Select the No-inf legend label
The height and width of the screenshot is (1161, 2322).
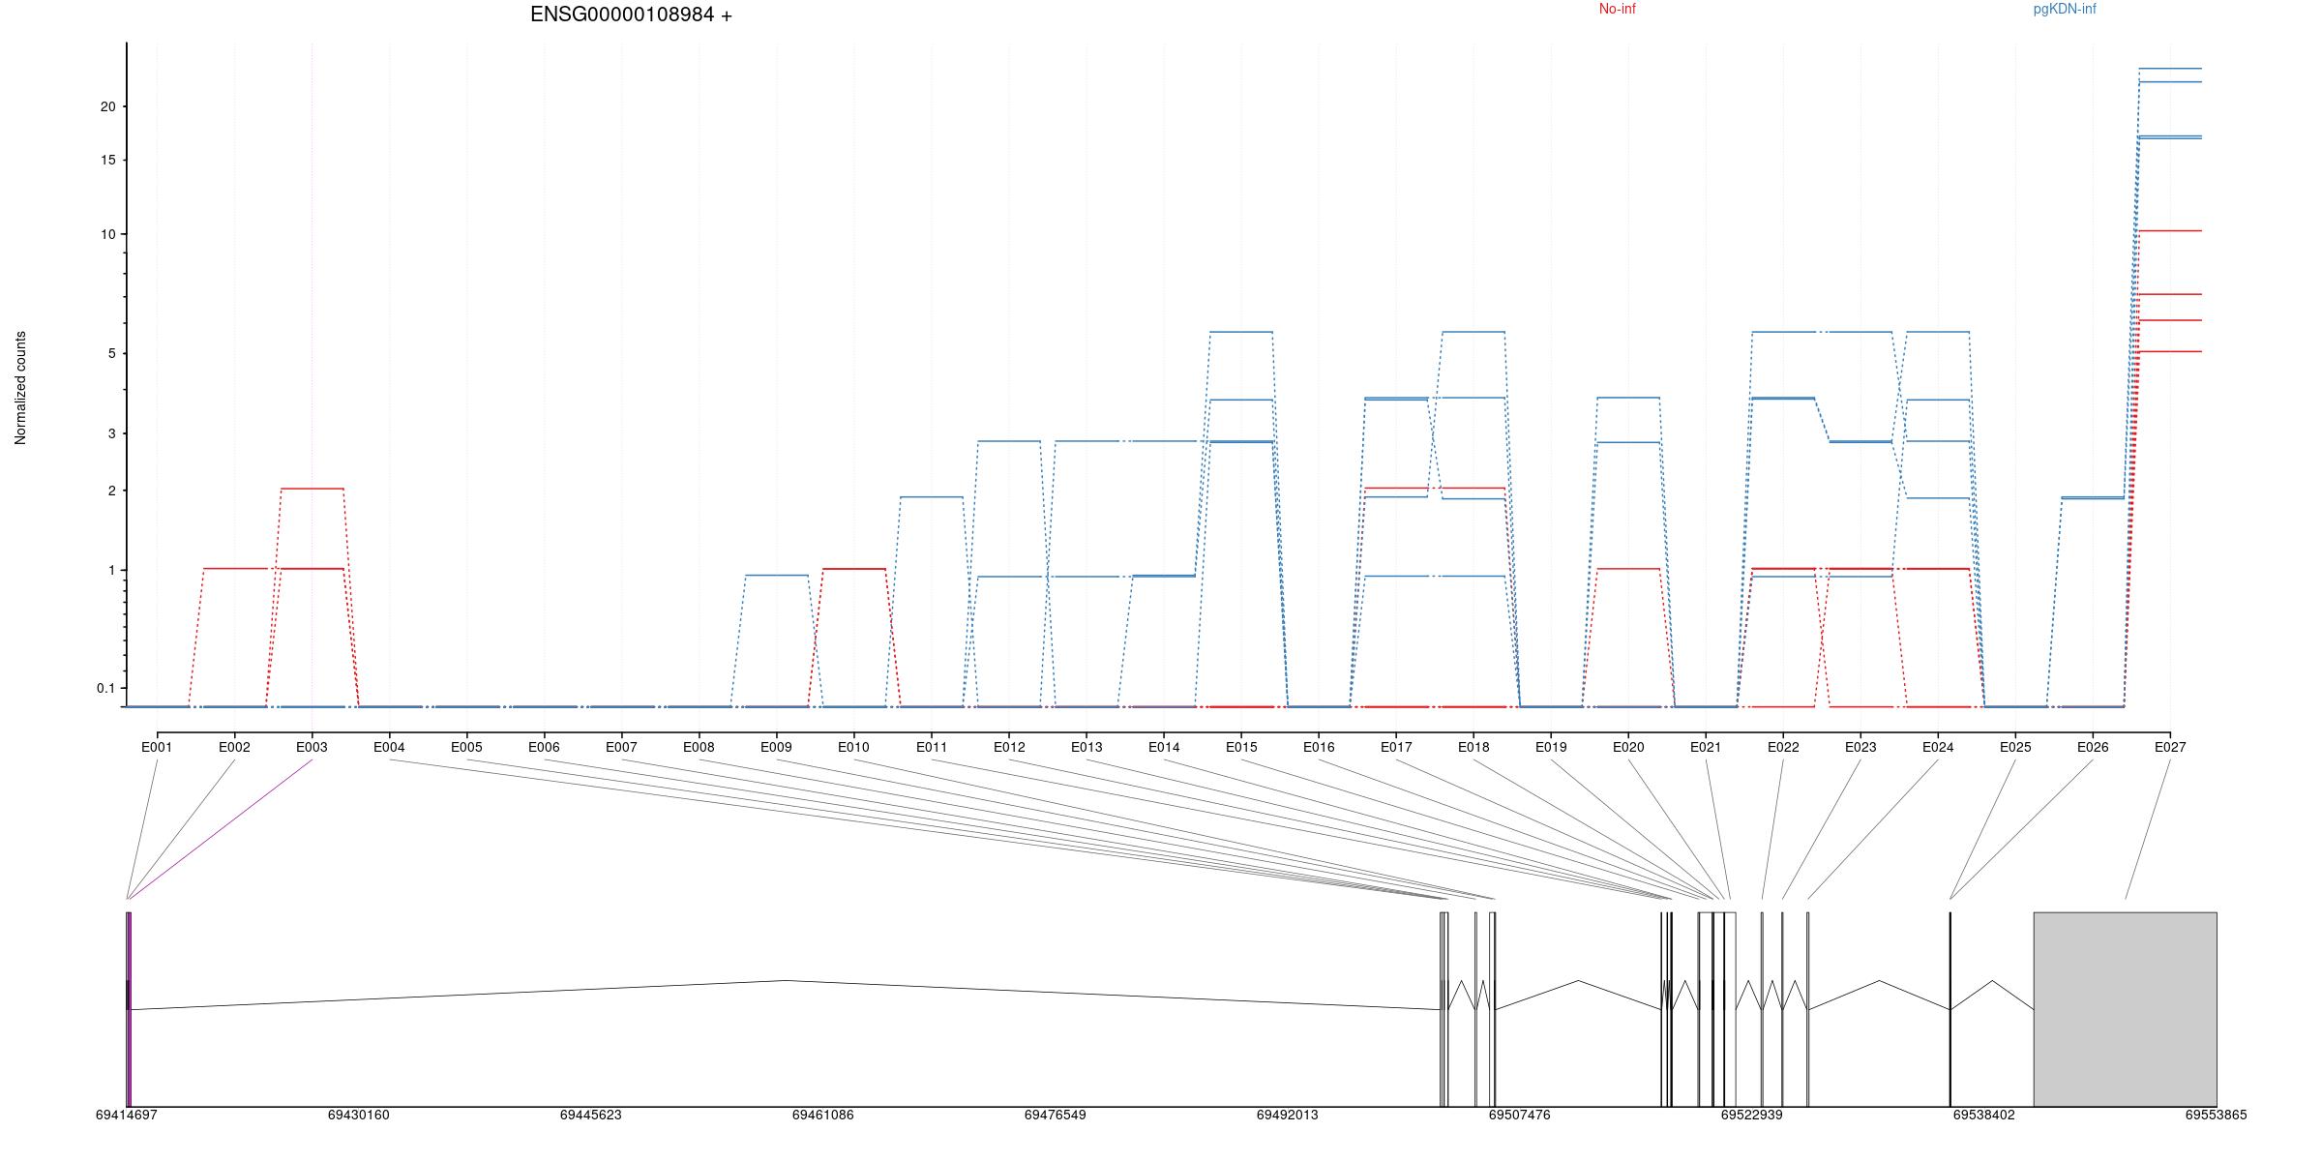(1617, 10)
